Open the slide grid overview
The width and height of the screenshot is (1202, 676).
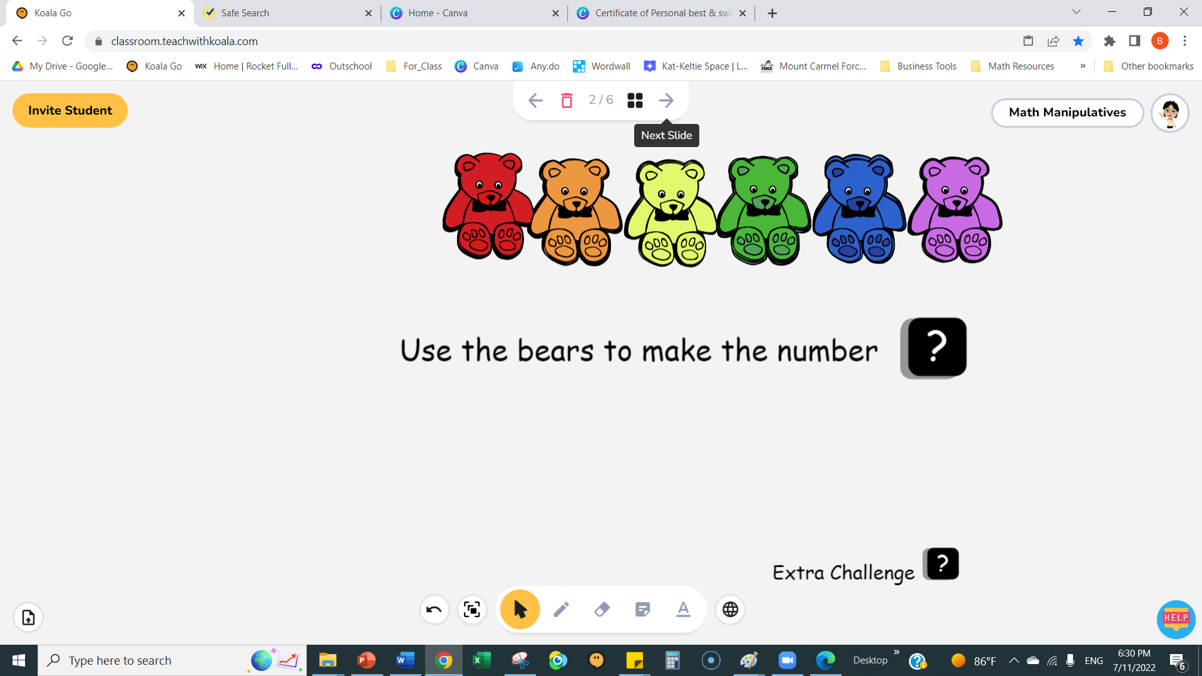click(634, 100)
